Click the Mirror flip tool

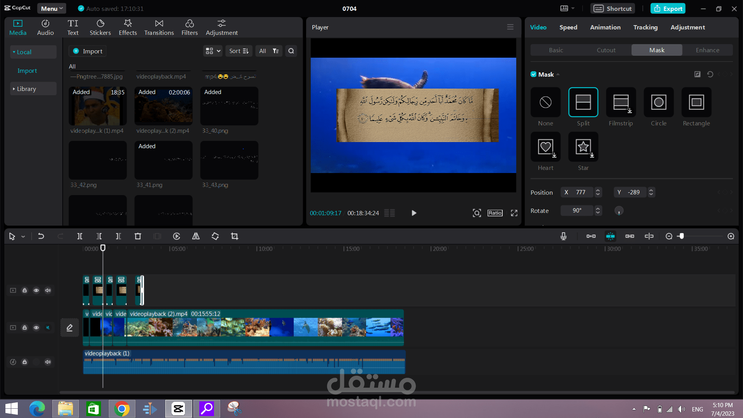196,236
